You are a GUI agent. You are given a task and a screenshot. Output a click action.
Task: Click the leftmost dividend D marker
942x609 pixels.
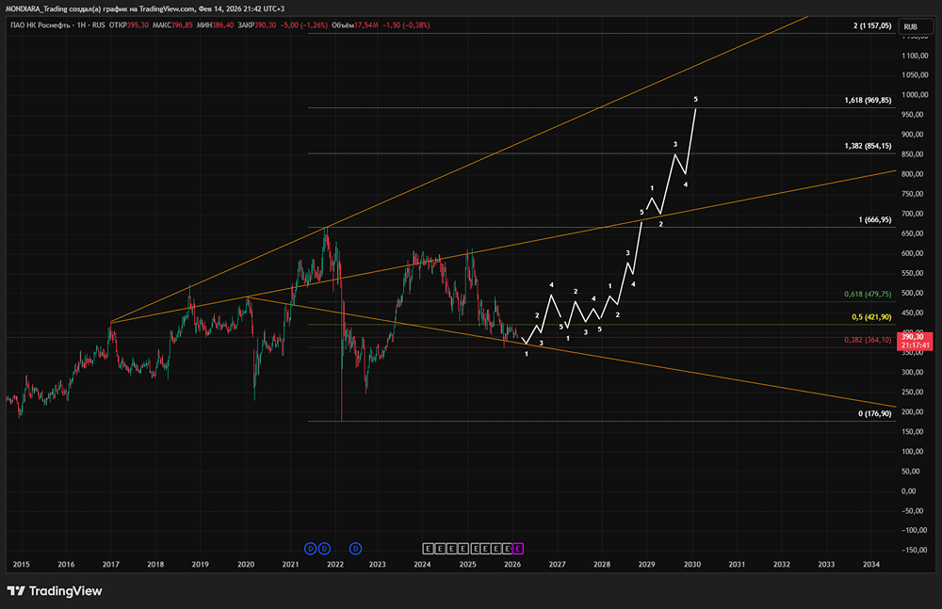coord(310,549)
